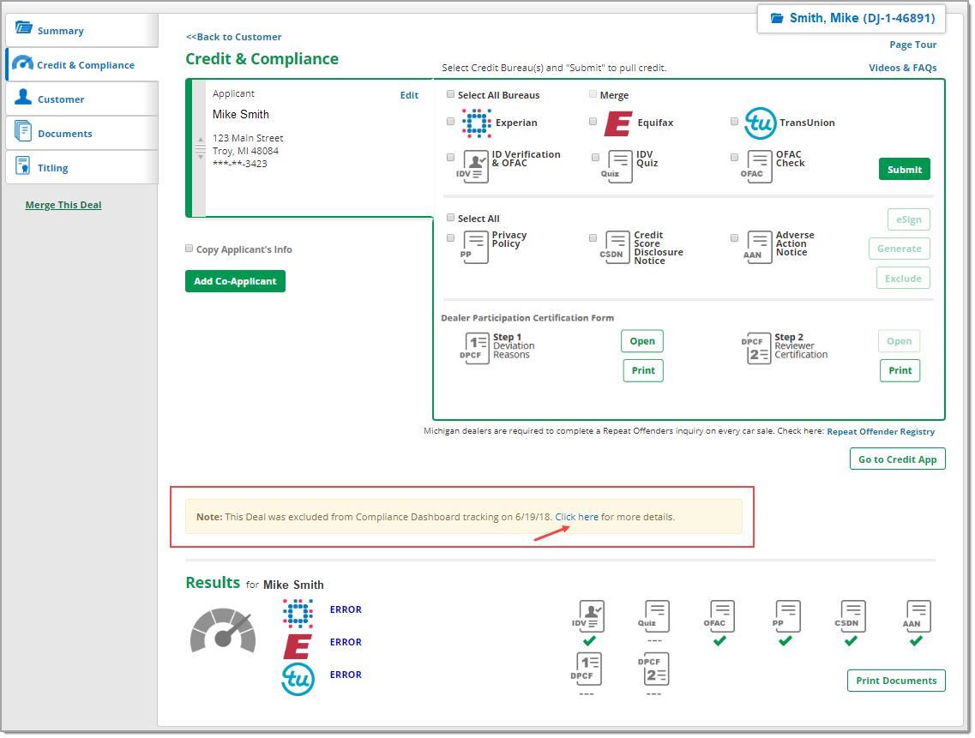Check the TransUnion bureau checkbox
The width and height of the screenshot is (975, 738).
[734, 122]
